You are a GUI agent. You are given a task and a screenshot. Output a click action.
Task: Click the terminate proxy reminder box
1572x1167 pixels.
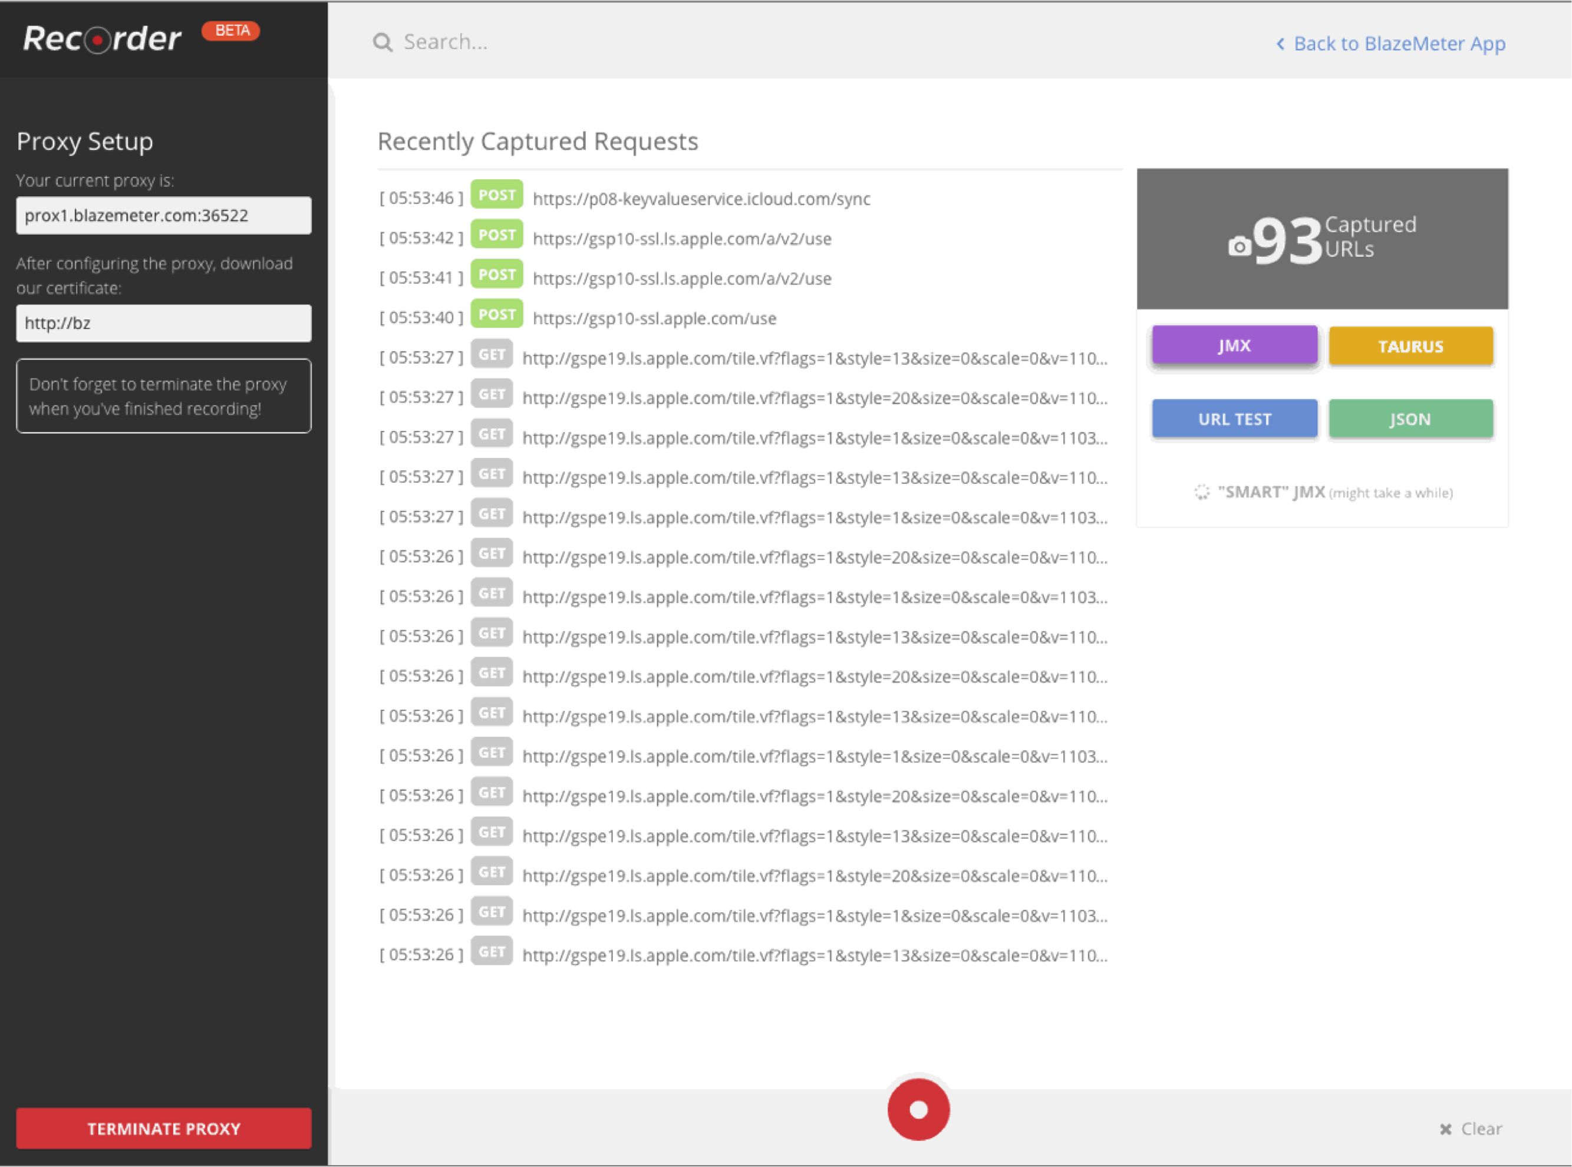pos(164,396)
